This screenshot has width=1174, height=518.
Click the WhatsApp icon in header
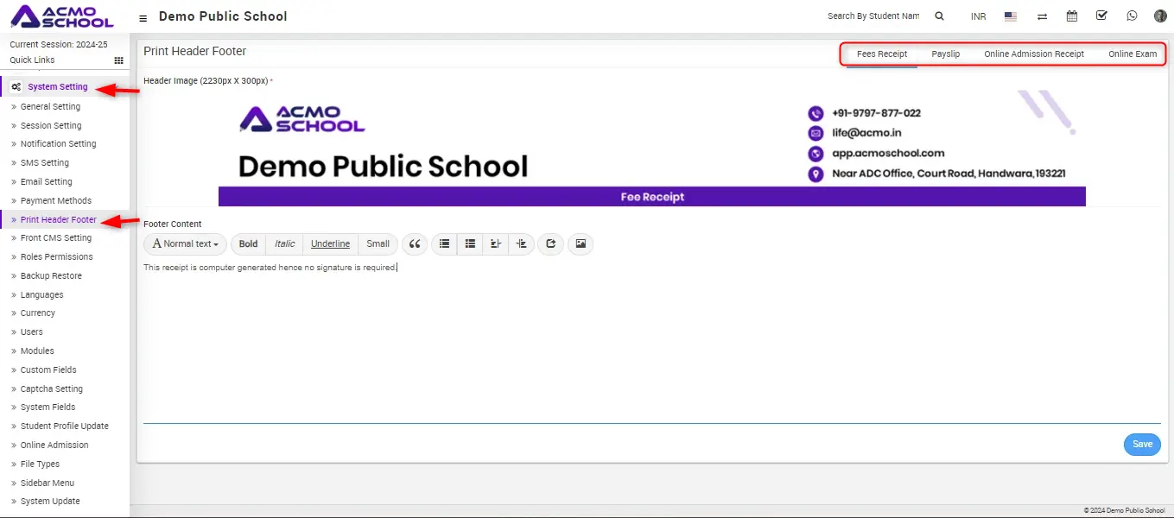click(x=1132, y=16)
